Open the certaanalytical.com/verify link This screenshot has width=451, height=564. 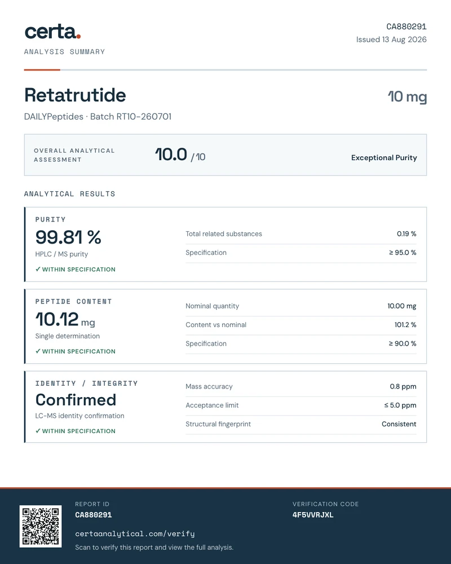(x=135, y=534)
